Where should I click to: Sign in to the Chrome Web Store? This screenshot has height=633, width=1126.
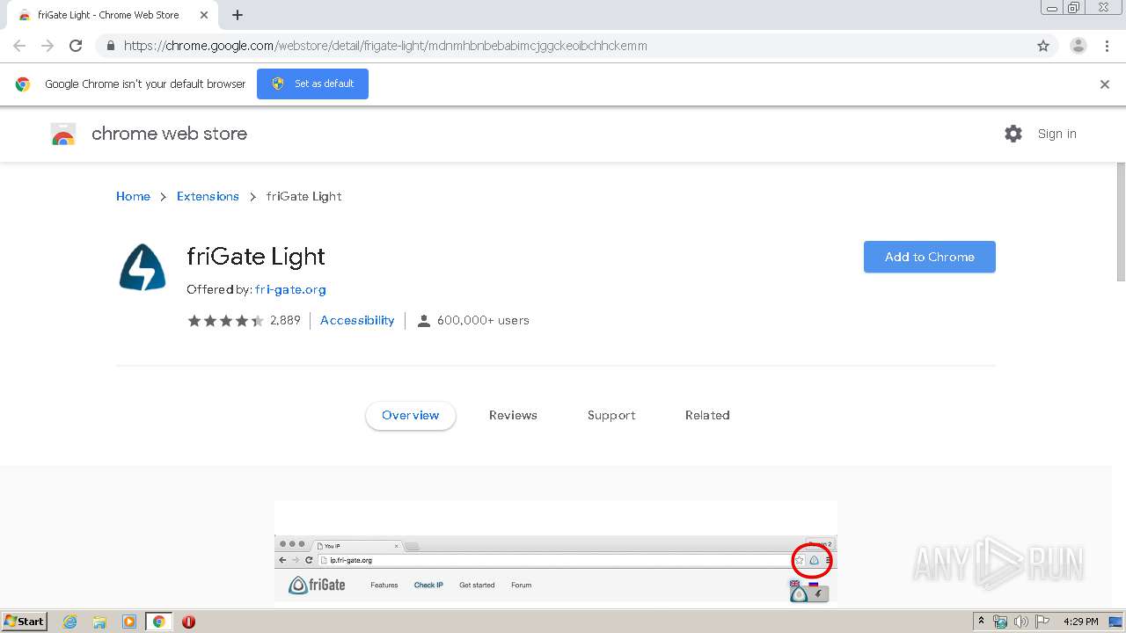click(x=1057, y=134)
